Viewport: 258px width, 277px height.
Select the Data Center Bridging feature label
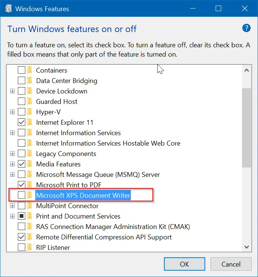point(67,81)
